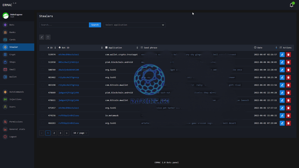Edit row 511958 with blue pencil
The width and height of the screenshot is (299, 168).
tap(282, 62)
